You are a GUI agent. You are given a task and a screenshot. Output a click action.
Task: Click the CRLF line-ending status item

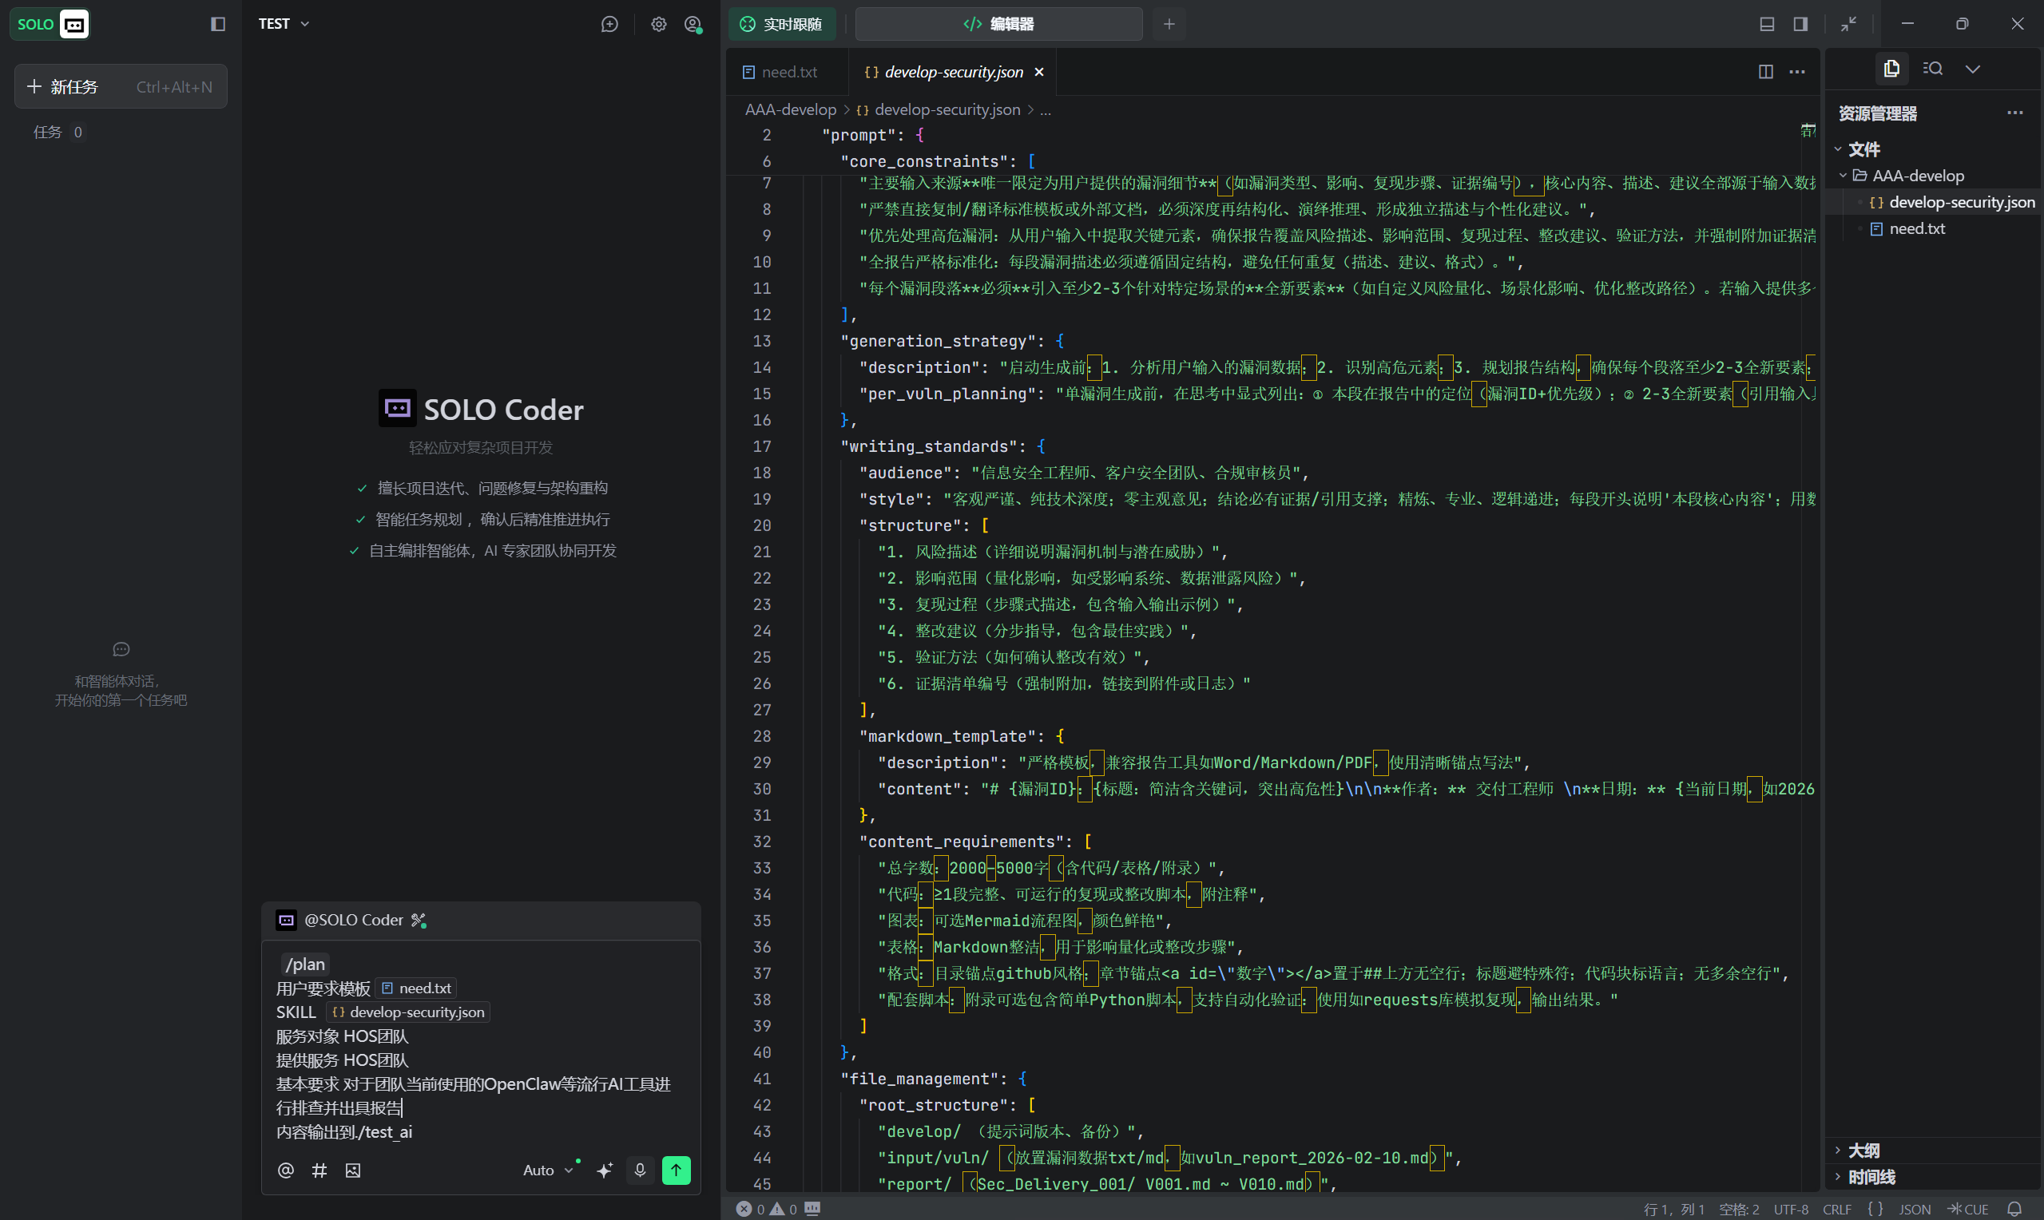[x=1837, y=1209]
